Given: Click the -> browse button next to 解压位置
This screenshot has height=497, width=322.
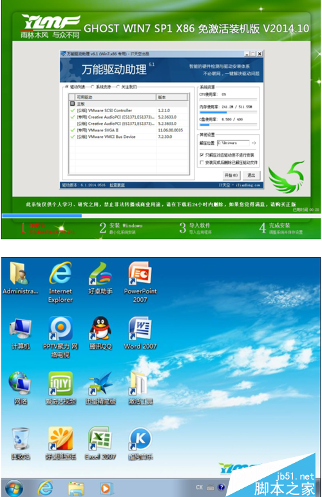Looking at the screenshot, I should [x=254, y=143].
